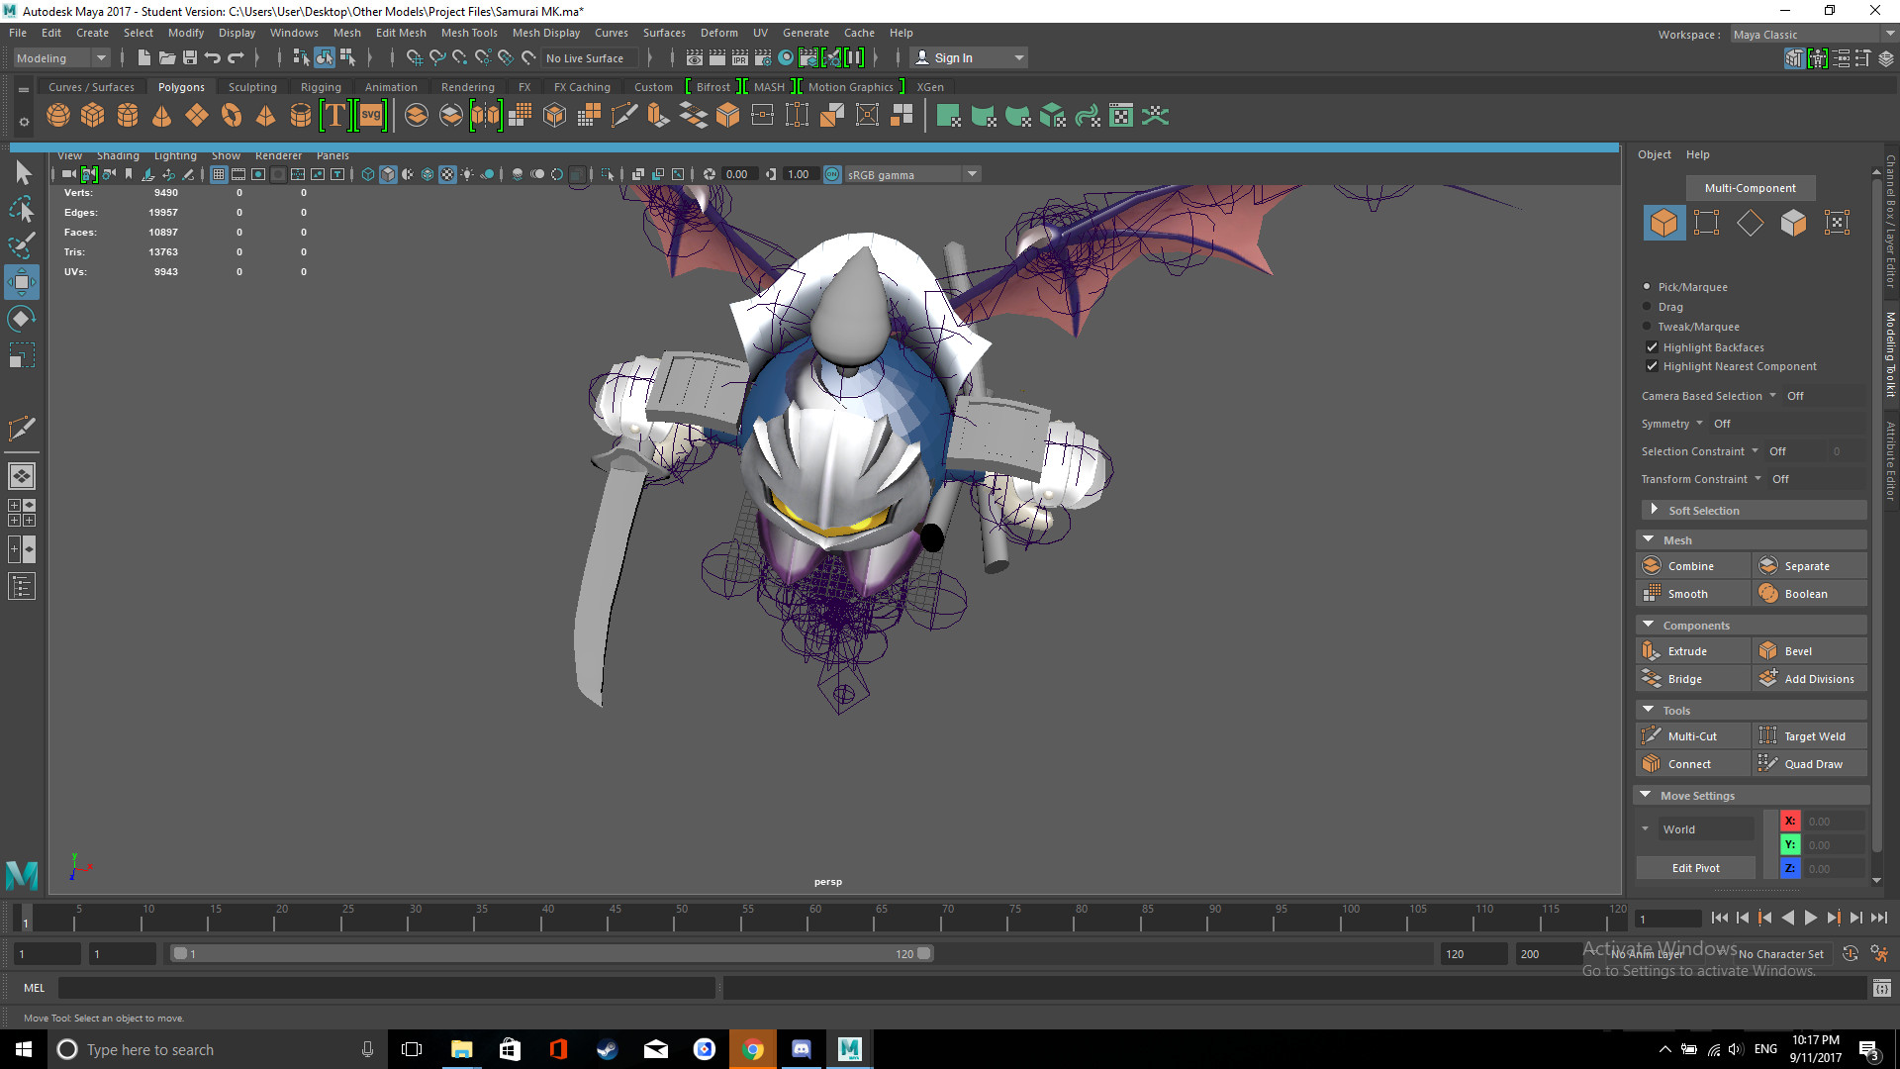Click the Edit Pivot button

(x=1695, y=867)
